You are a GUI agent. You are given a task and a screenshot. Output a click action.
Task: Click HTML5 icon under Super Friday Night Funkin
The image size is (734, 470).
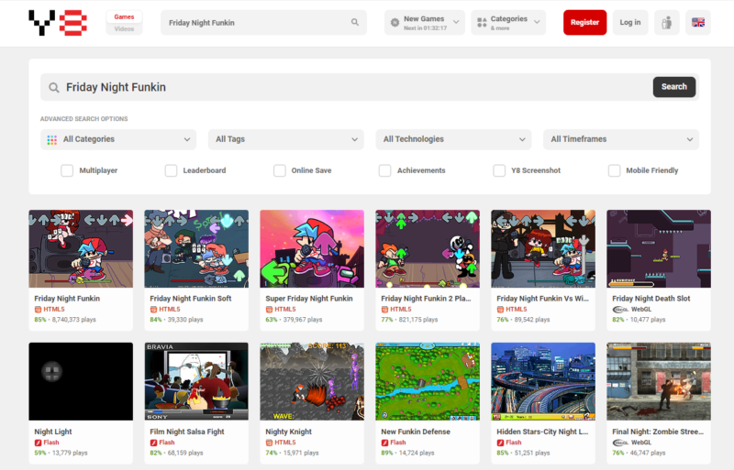(269, 309)
